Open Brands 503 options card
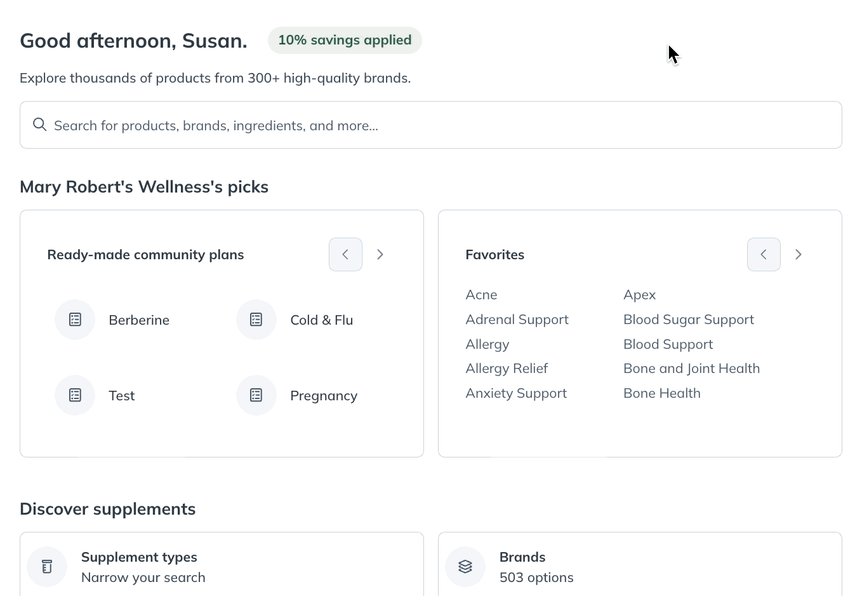The image size is (862, 596). coord(640,564)
